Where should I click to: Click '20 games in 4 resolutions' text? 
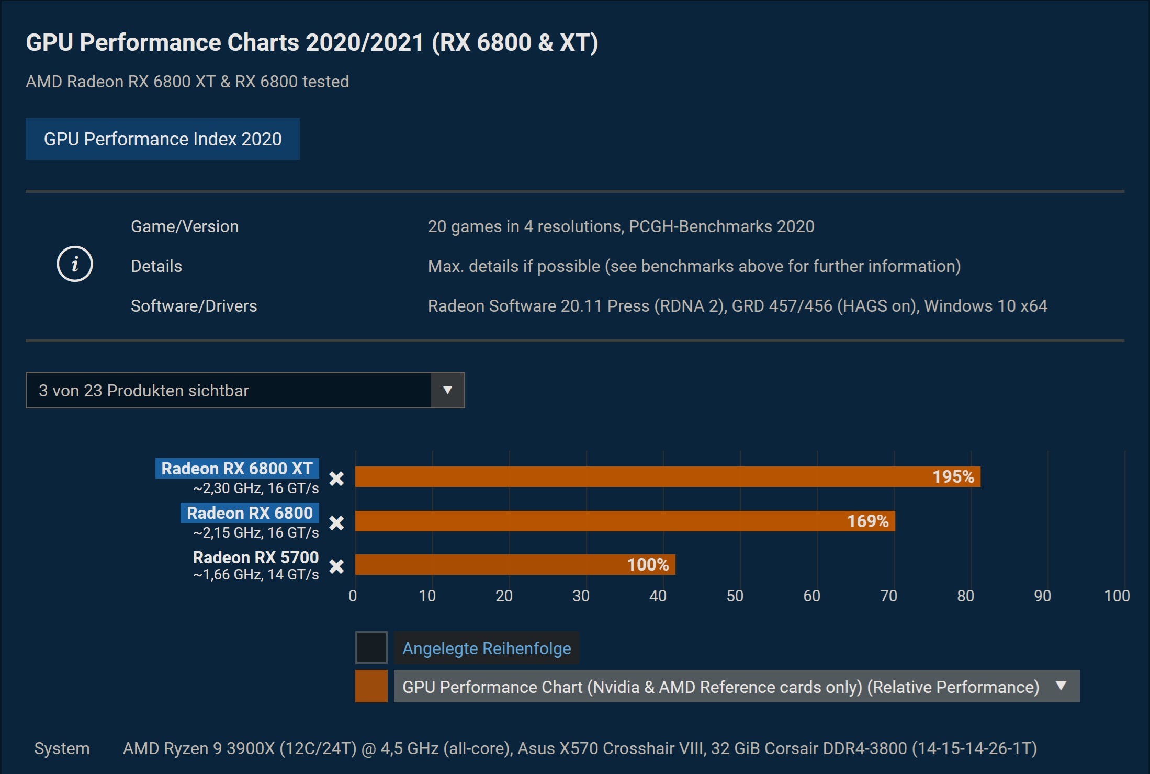pyautogui.click(x=621, y=226)
